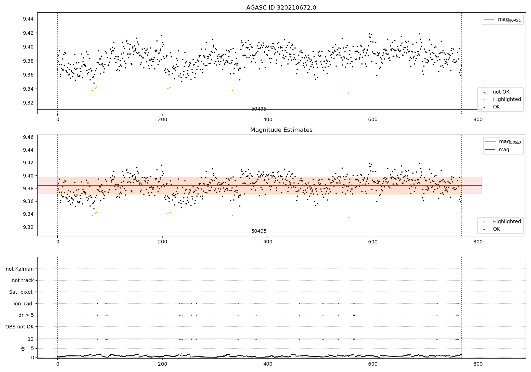
Task: Select the orange mag OBSID legend line
Action: [x=490, y=142]
